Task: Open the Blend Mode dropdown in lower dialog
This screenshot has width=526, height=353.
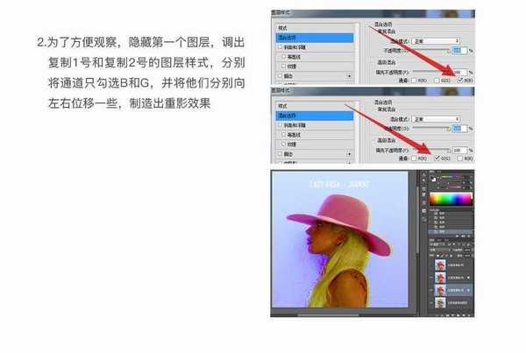Action: [436, 119]
